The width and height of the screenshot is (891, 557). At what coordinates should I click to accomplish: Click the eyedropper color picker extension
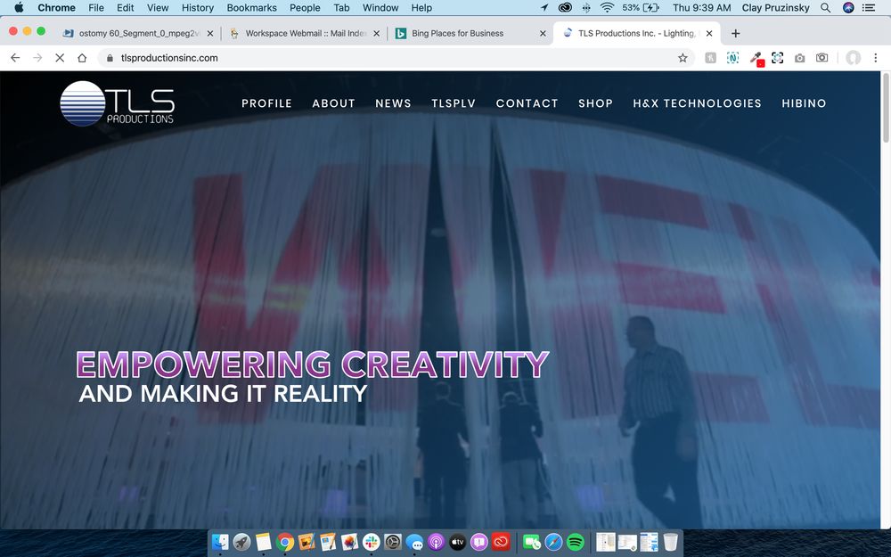(x=756, y=58)
